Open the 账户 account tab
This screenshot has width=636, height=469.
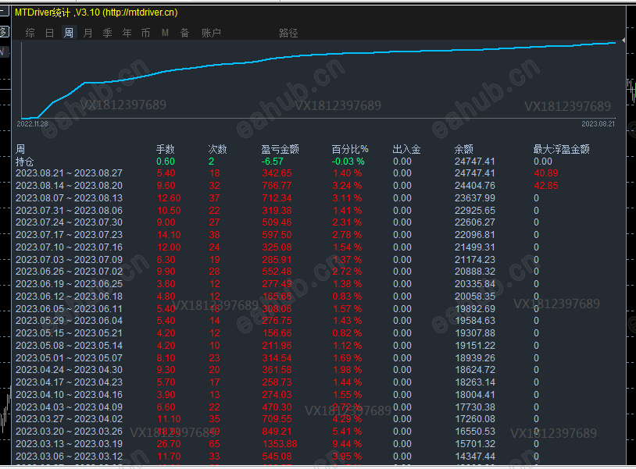(211, 33)
